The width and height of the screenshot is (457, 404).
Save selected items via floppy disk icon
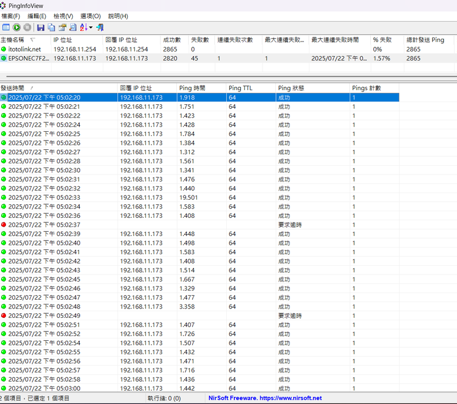[40, 28]
